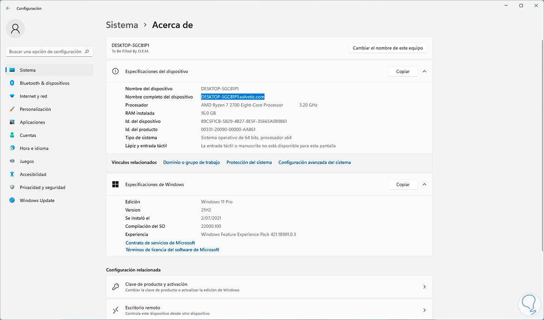The height and width of the screenshot is (320, 544).
Task: Copy the device specifications
Action: click(403, 72)
